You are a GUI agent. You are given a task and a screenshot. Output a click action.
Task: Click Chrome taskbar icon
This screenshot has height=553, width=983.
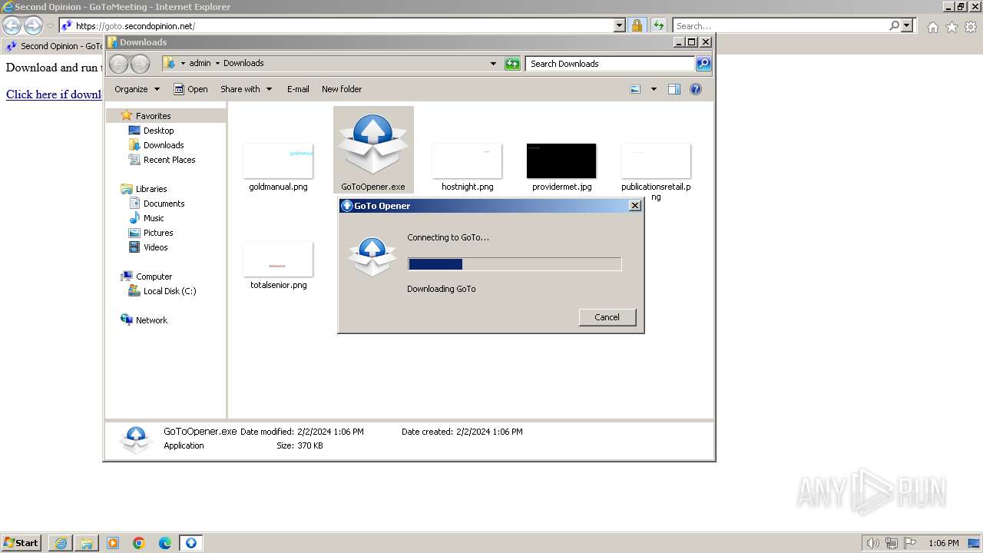pyautogui.click(x=139, y=543)
